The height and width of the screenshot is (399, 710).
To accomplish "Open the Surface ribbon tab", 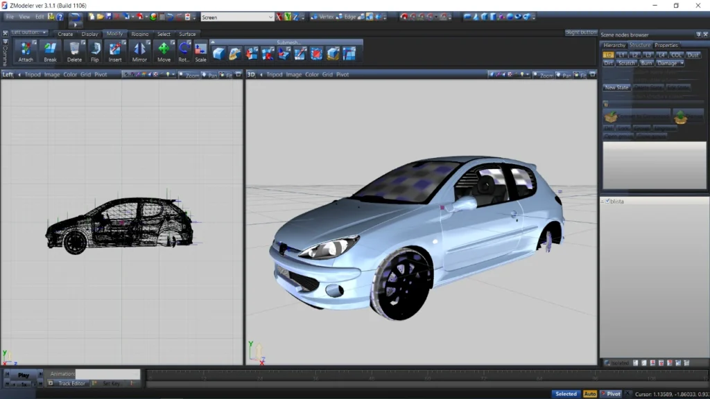I will pyautogui.click(x=187, y=33).
